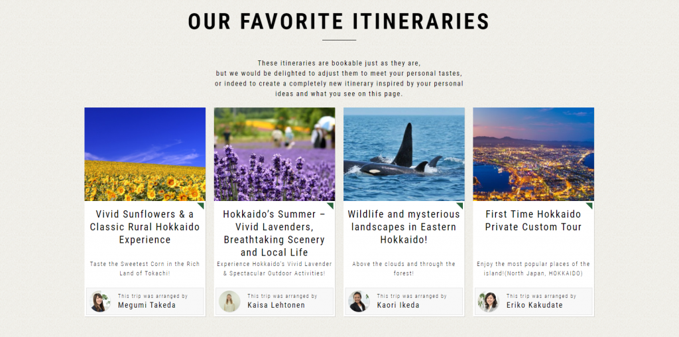679x337 pixels.
Task: Open Hokkaido's Summer Vivid Lavenders itinerary title
Action: (x=274, y=233)
